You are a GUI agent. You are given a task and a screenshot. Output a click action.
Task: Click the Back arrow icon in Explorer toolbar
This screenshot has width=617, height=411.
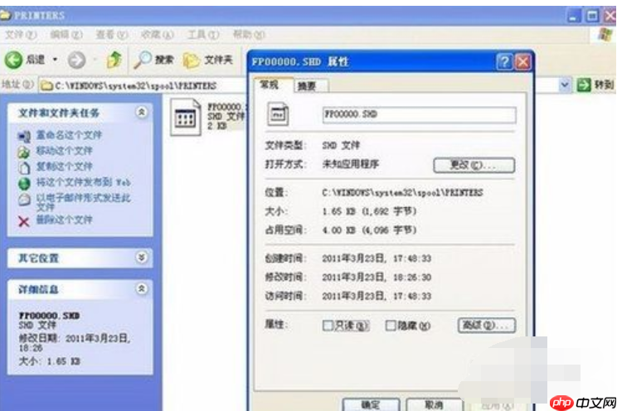point(13,60)
